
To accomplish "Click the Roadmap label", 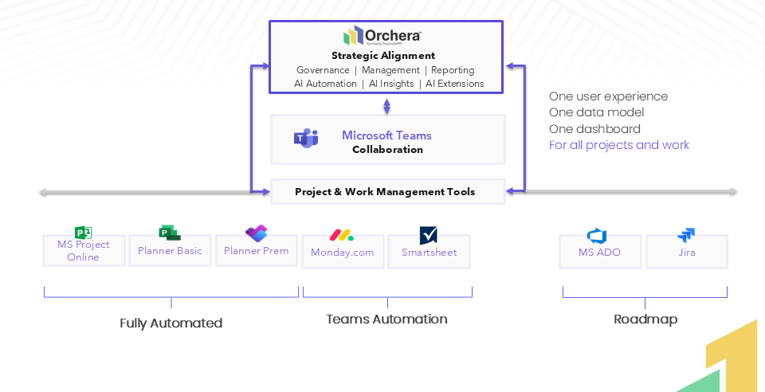I will click(645, 319).
